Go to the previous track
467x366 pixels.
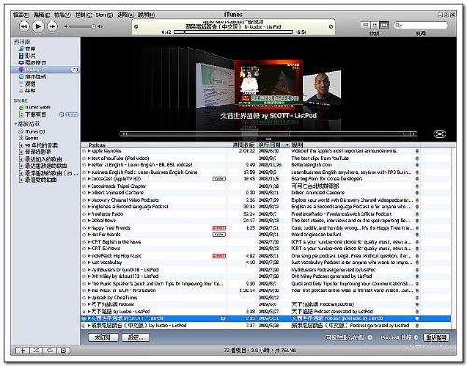(23, 26)
